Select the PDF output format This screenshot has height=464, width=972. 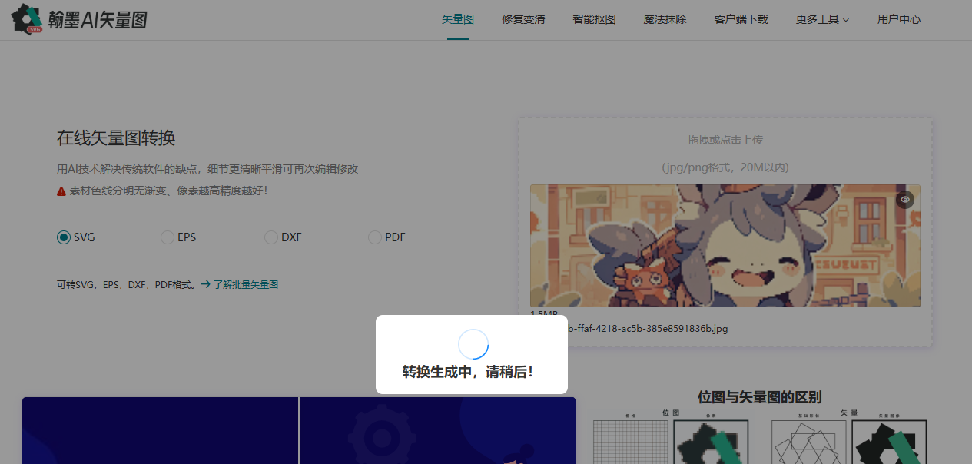pyautogui.click(x=374, y=237)
